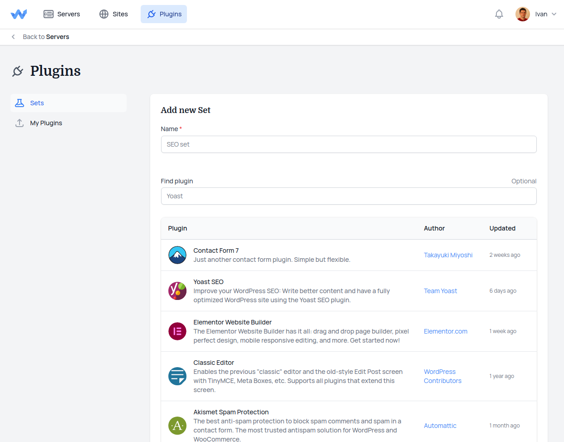Open the Sets sidebar item

[x=69, y=103]
